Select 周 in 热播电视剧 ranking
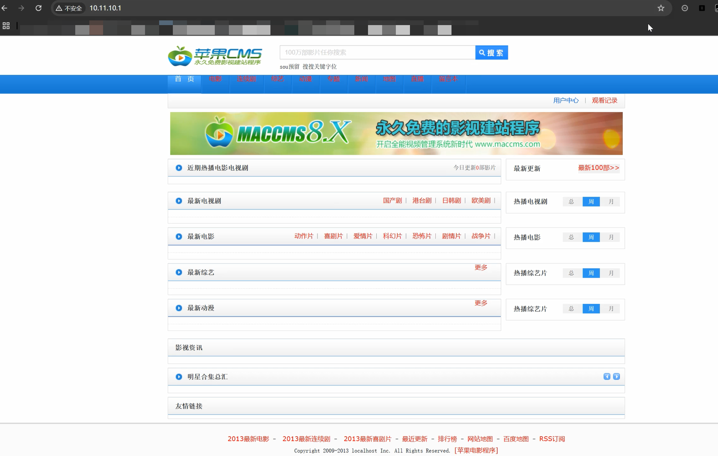 click(591, 202)
